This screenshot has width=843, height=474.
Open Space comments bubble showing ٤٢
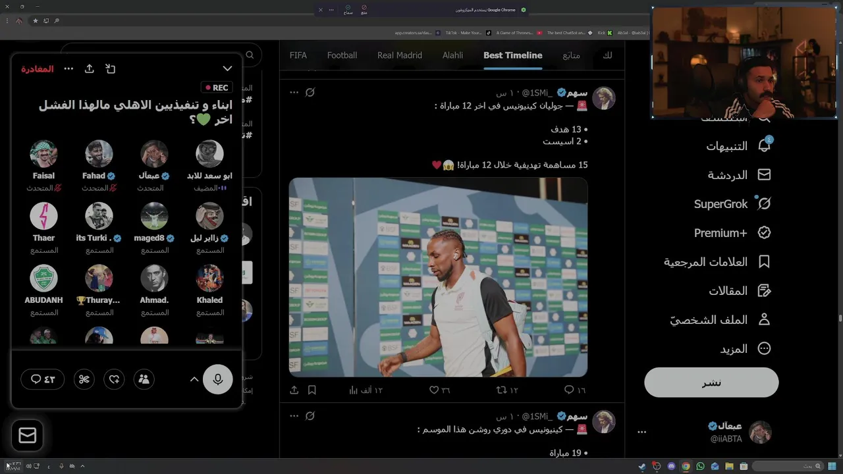pyautogui.click(x=43, y=379)
